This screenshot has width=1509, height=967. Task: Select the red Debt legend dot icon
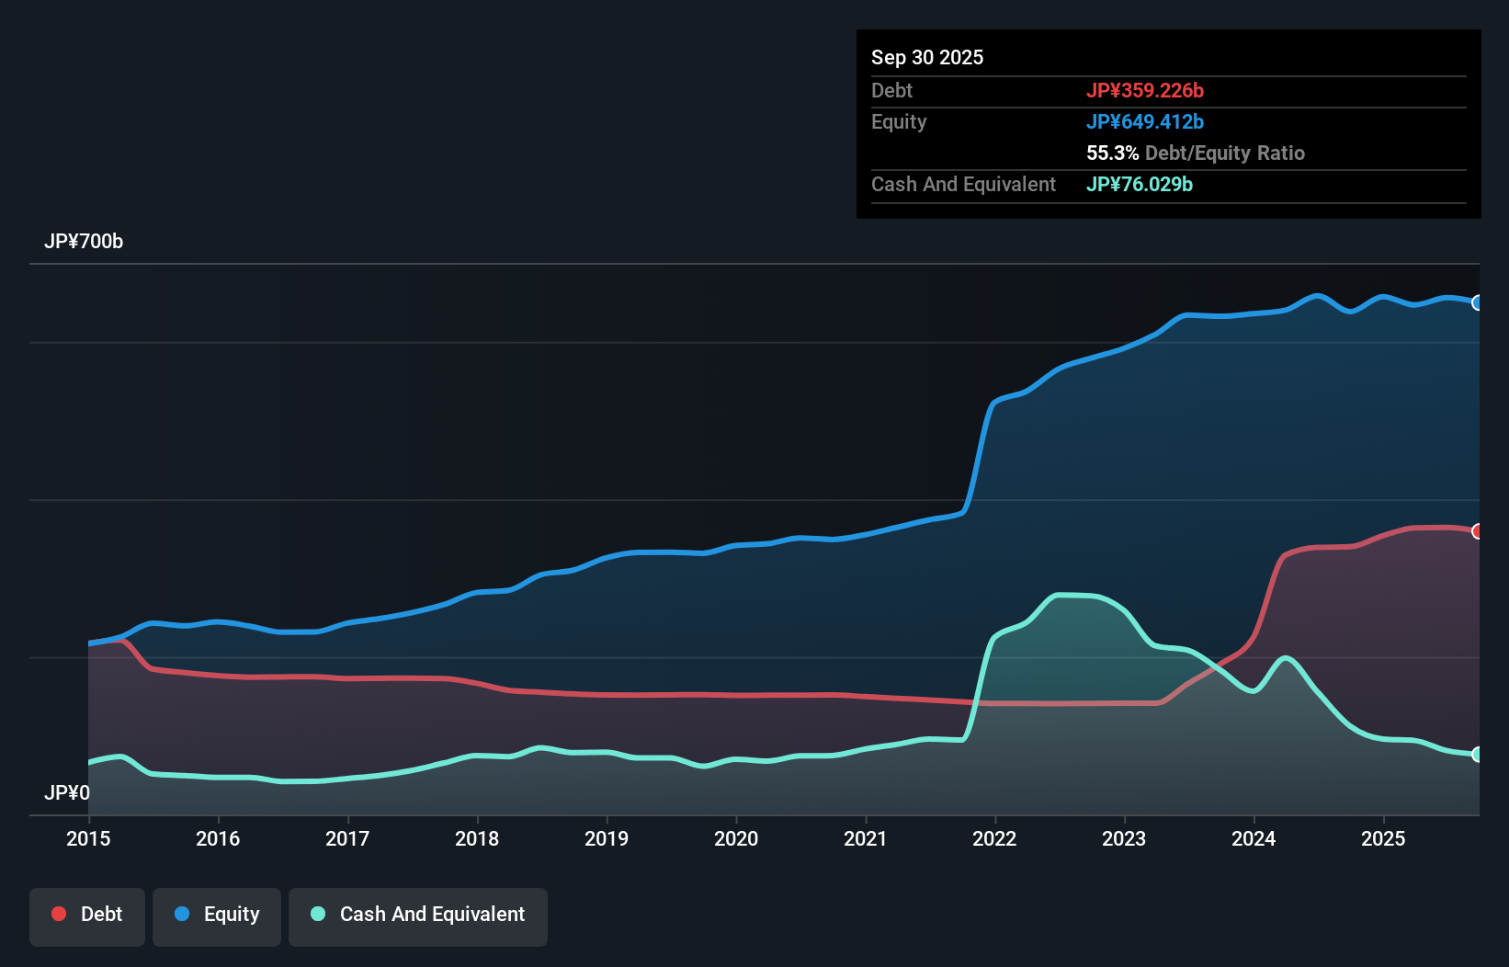tap(57, 914)
